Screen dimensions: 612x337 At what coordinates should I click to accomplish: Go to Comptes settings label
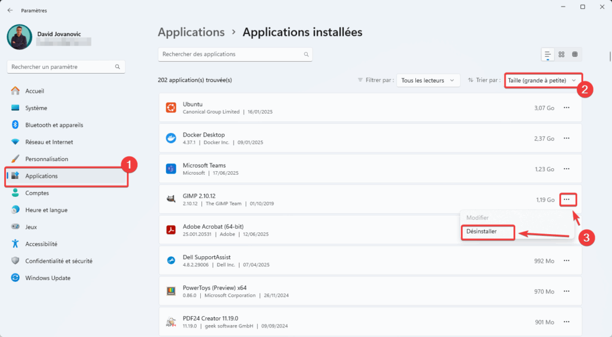coord(37,193)
